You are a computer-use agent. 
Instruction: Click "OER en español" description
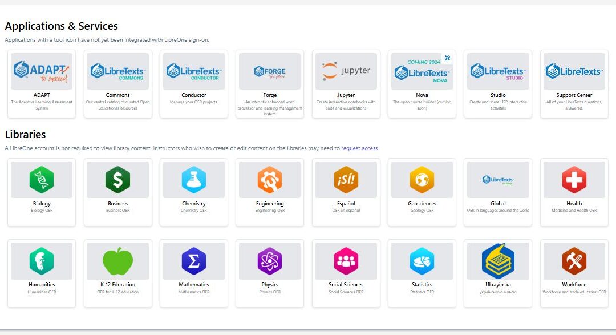tap(346, 211)
